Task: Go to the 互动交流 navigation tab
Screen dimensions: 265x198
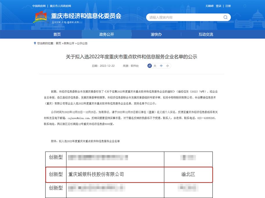Action: (x=206, y=34)
